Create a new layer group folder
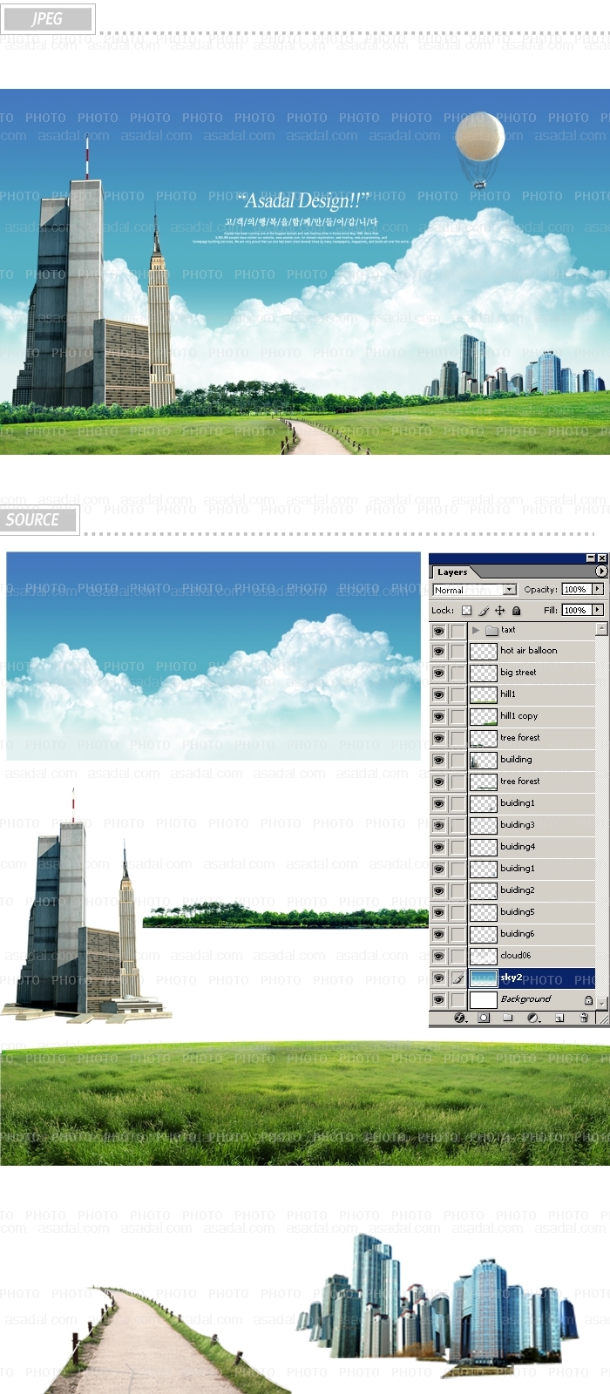Screen dimensions: 610x1394 [x=507, y=1018]
